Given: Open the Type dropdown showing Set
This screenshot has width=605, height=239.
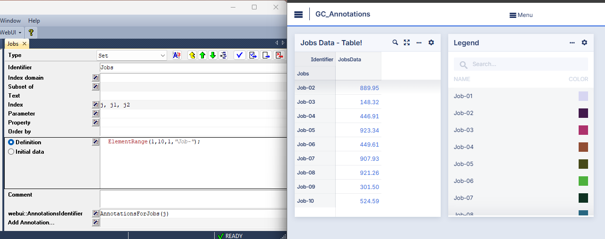Looking at the screenshot, I should (x=132, y=56).
